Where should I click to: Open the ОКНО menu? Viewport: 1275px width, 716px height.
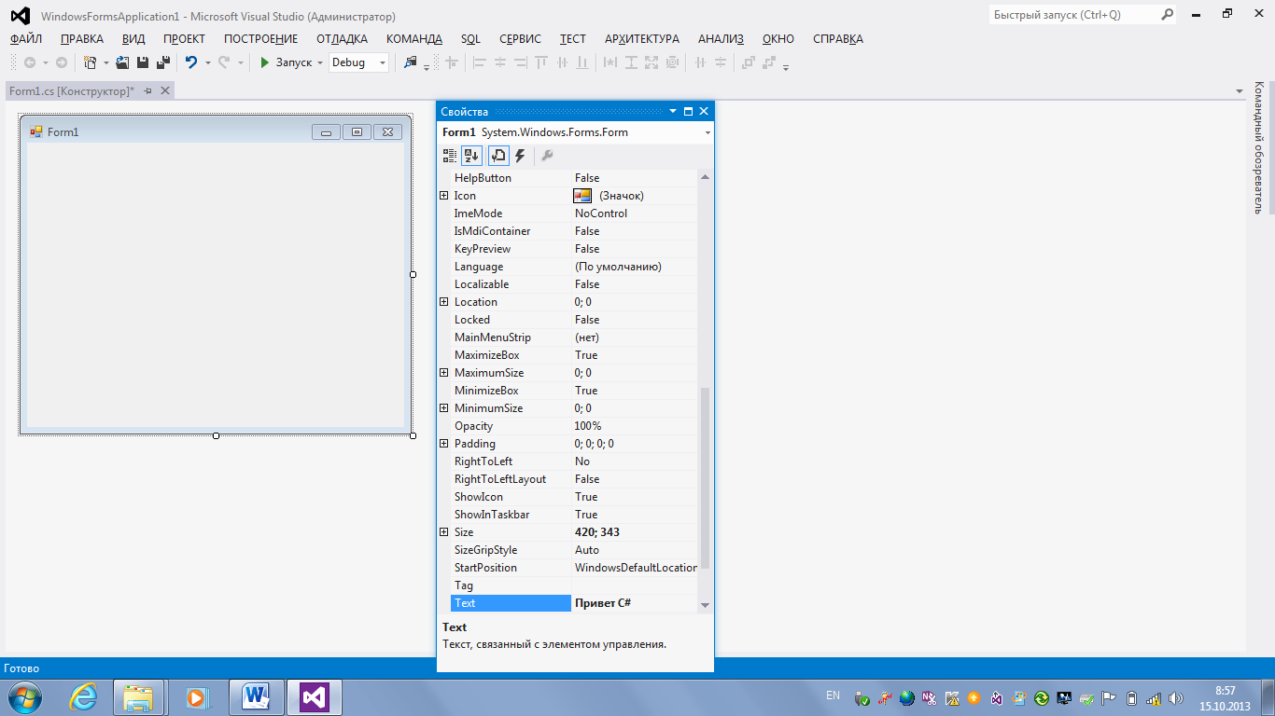tap(778, 39)
